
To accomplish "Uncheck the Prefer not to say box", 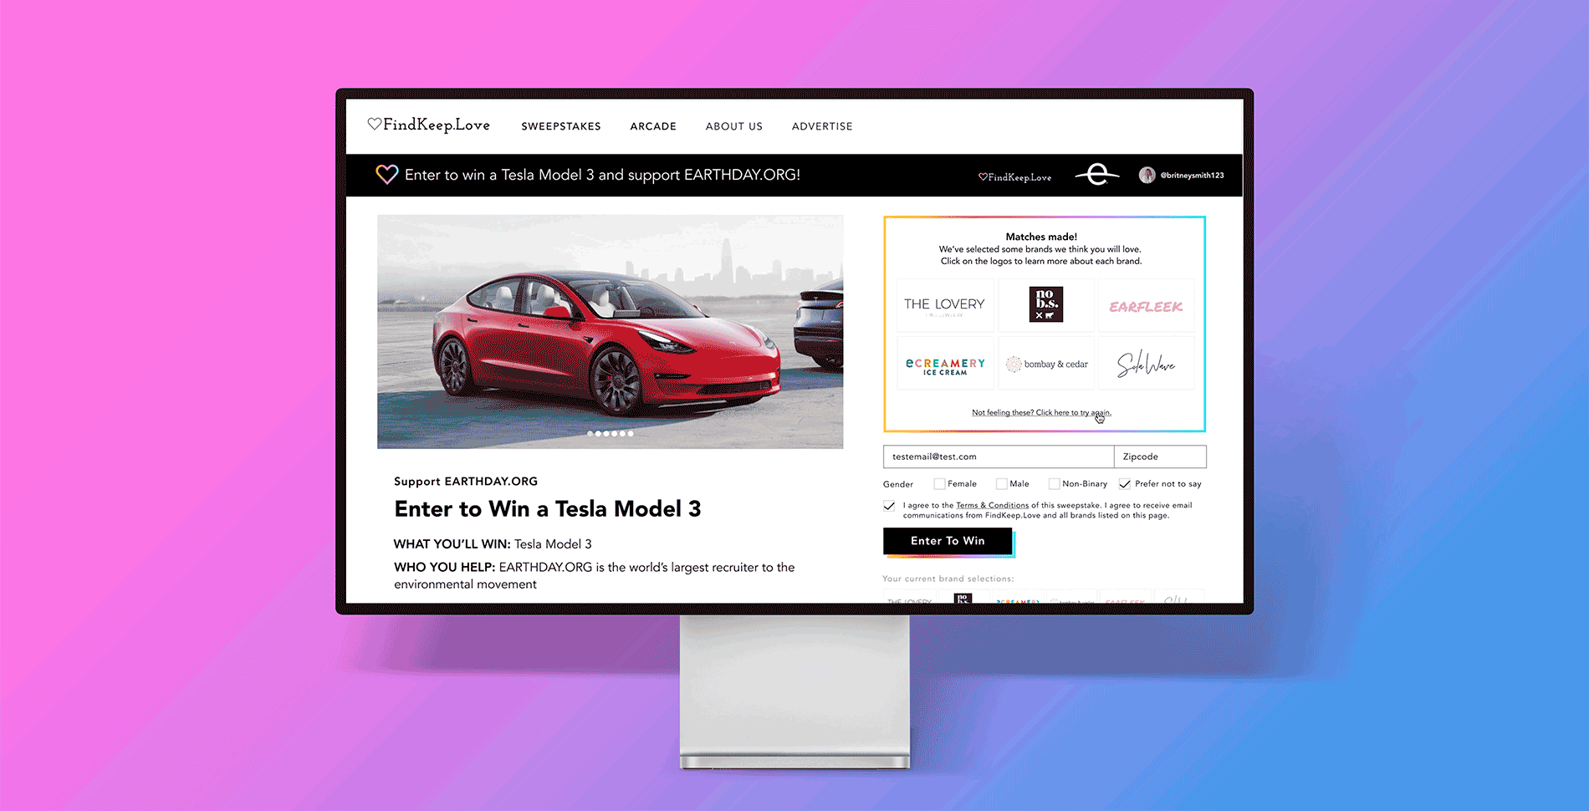I will point(1125,484).
